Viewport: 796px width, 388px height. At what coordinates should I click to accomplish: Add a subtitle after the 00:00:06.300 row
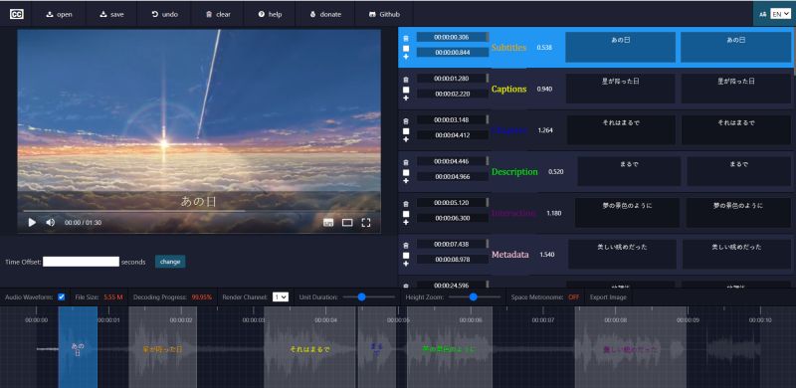pos(406,223)
